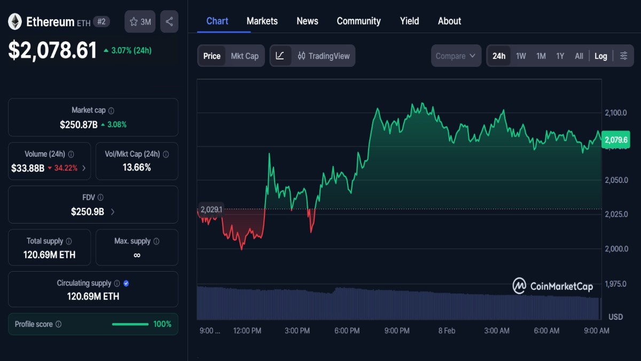Click the Profile score progress bar
The image size is (641, 361).
click(130, 324)
